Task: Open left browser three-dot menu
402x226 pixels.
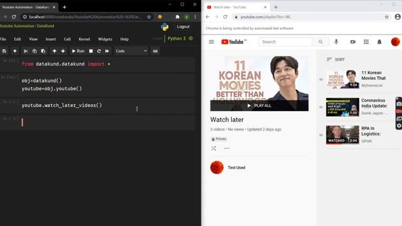Action: 195,17
